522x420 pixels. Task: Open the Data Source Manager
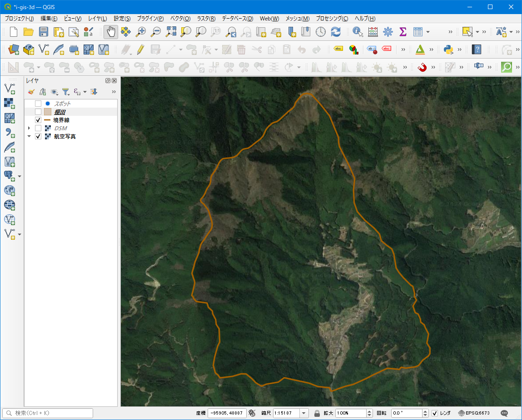pyautogui.click(x=13, y=49)
